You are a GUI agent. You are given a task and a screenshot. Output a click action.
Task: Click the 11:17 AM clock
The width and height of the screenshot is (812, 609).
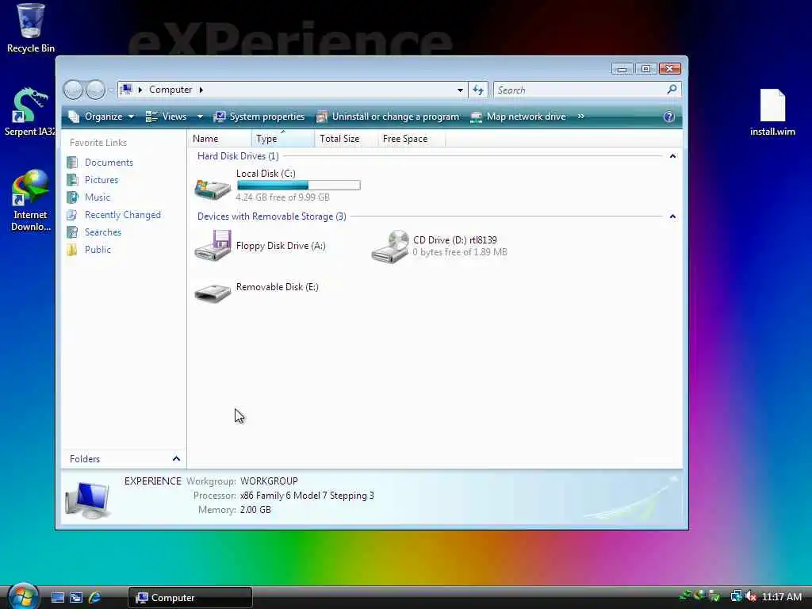pyautogui.click(x=782, y=597)
